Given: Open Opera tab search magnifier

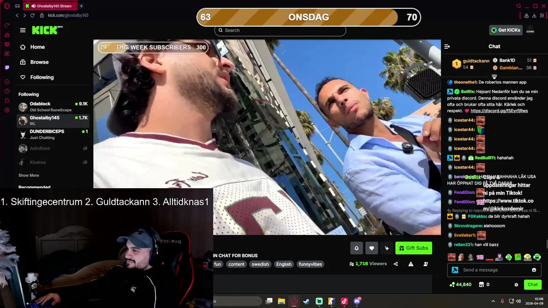Looking at the screenshot, I should click(519, 6).
